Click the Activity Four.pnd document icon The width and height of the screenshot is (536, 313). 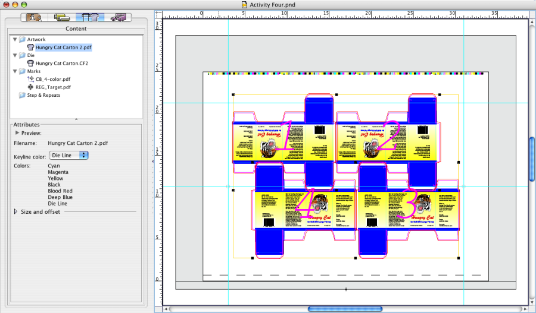pyautogui.click(x=244, y=5)
